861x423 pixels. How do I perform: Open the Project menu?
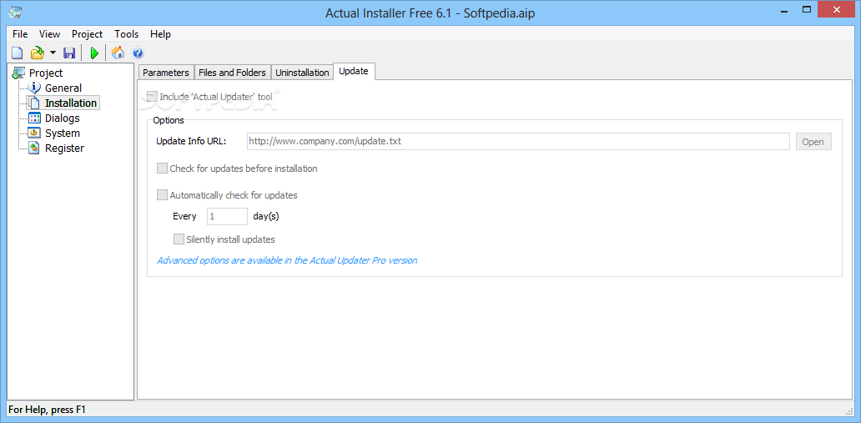click(88, 34)
